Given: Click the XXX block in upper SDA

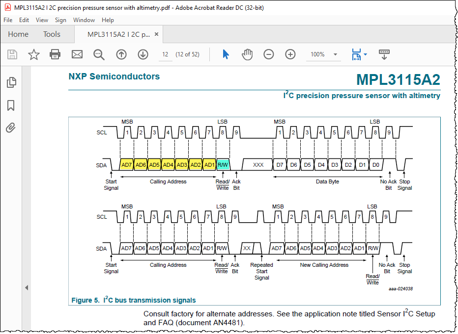Looking at the screenshot, I should 258,165.
